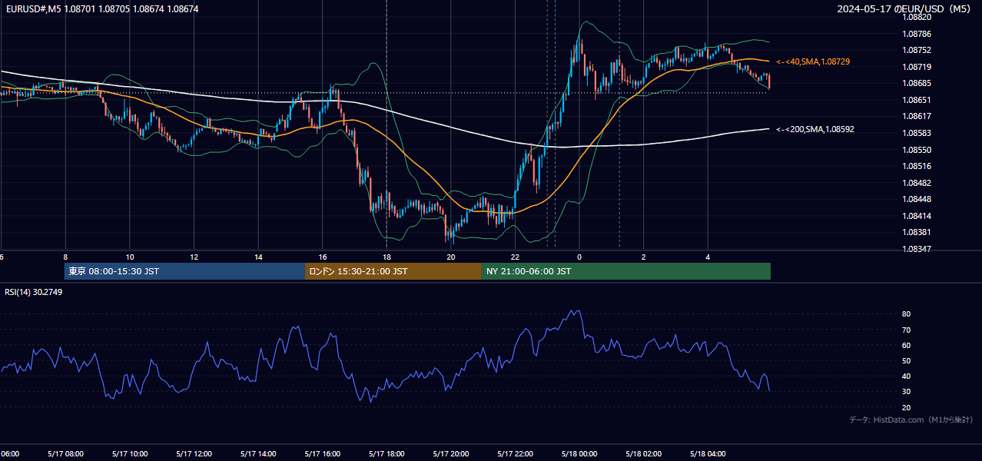The height and width of the screenshot is (461, 982).
Task: Click price axis value 1.08381
Action: point(917,233)
